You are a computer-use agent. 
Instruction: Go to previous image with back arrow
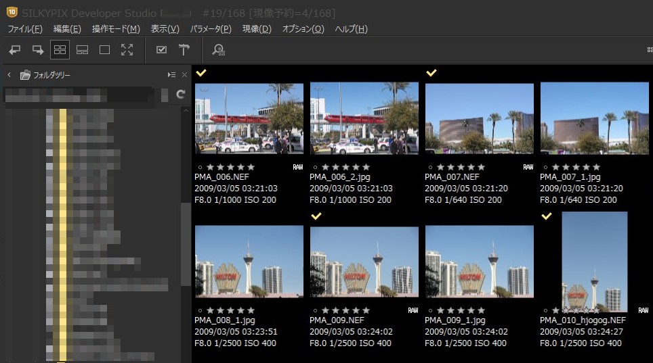tap(15, 50)
